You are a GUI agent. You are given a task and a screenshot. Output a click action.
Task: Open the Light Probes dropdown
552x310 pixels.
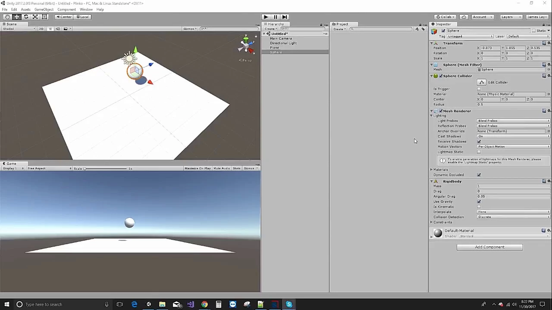click(514, 121)
